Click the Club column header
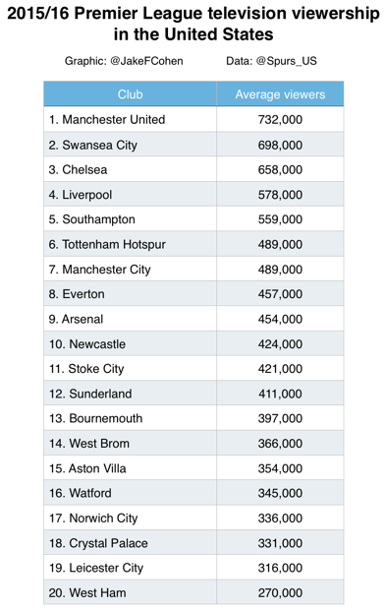The width and height of the screenshot is (386, 611). 130,93
